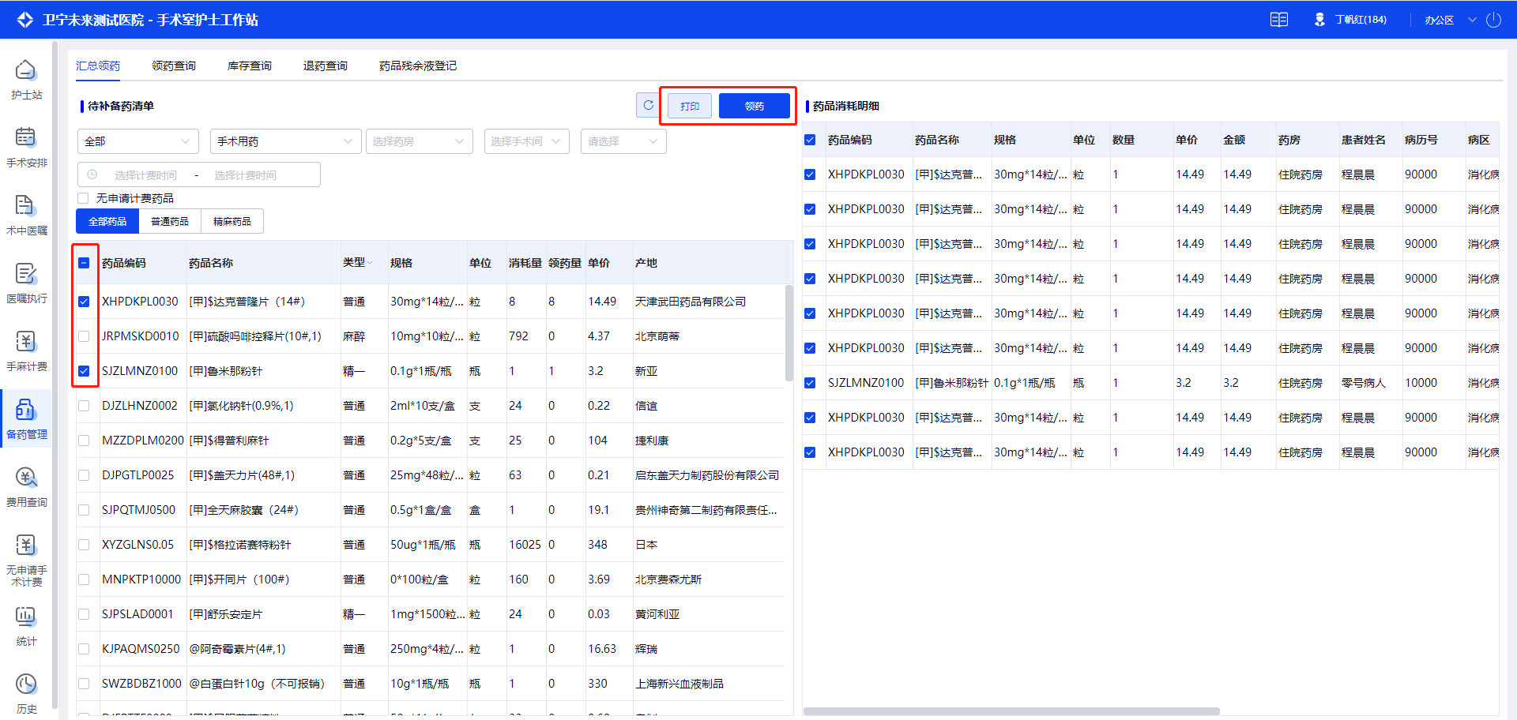
Task: Open the 选择药房 dropdown
Action: pyautogui.click(x=419, y=141)
